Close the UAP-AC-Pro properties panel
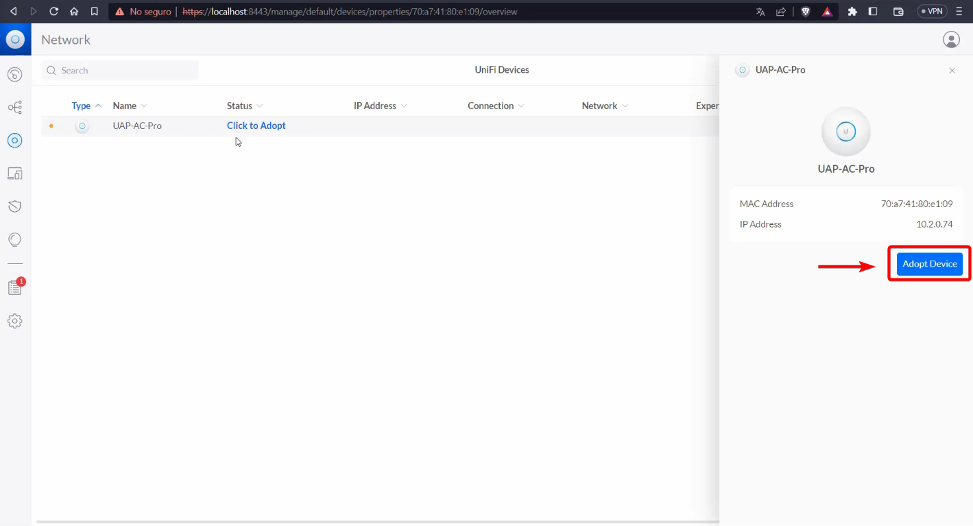 [952, 71]
